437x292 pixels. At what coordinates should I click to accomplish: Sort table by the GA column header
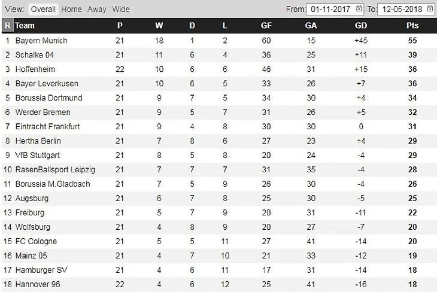click(x=311, y=26)
